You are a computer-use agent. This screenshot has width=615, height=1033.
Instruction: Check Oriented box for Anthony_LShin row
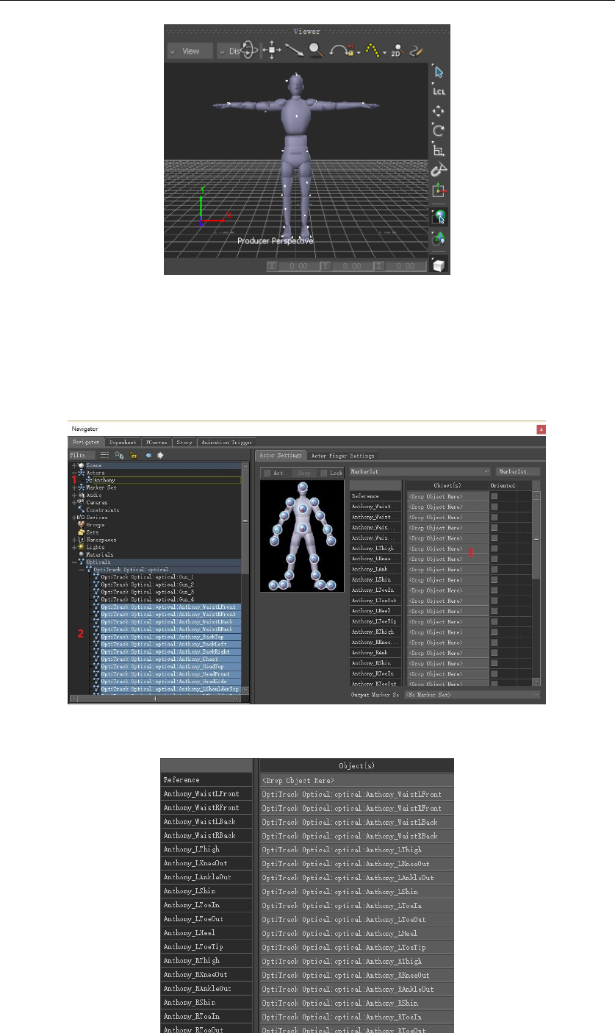pyautogui.click(x=494, y=579)
